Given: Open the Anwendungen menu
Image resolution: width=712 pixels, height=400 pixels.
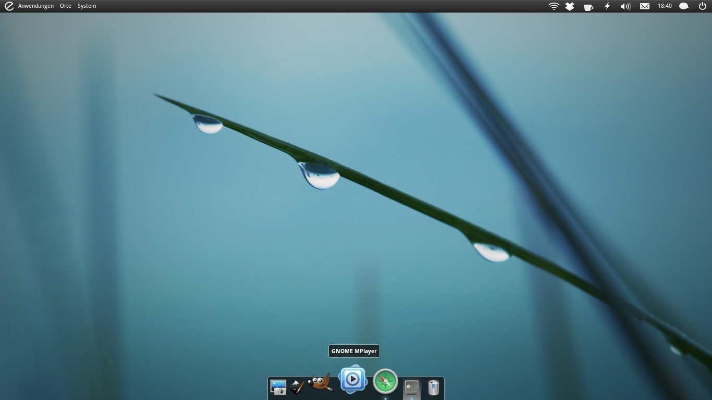Looking at the screenshot, I should tap(36, 6).
